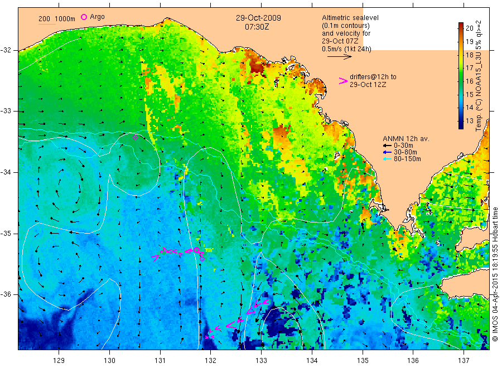The width and height of the screenshot is (502, 368).
Task: Click the cyan 80-150m ANMN arrow symbol
Action: (x=388, y=159)
